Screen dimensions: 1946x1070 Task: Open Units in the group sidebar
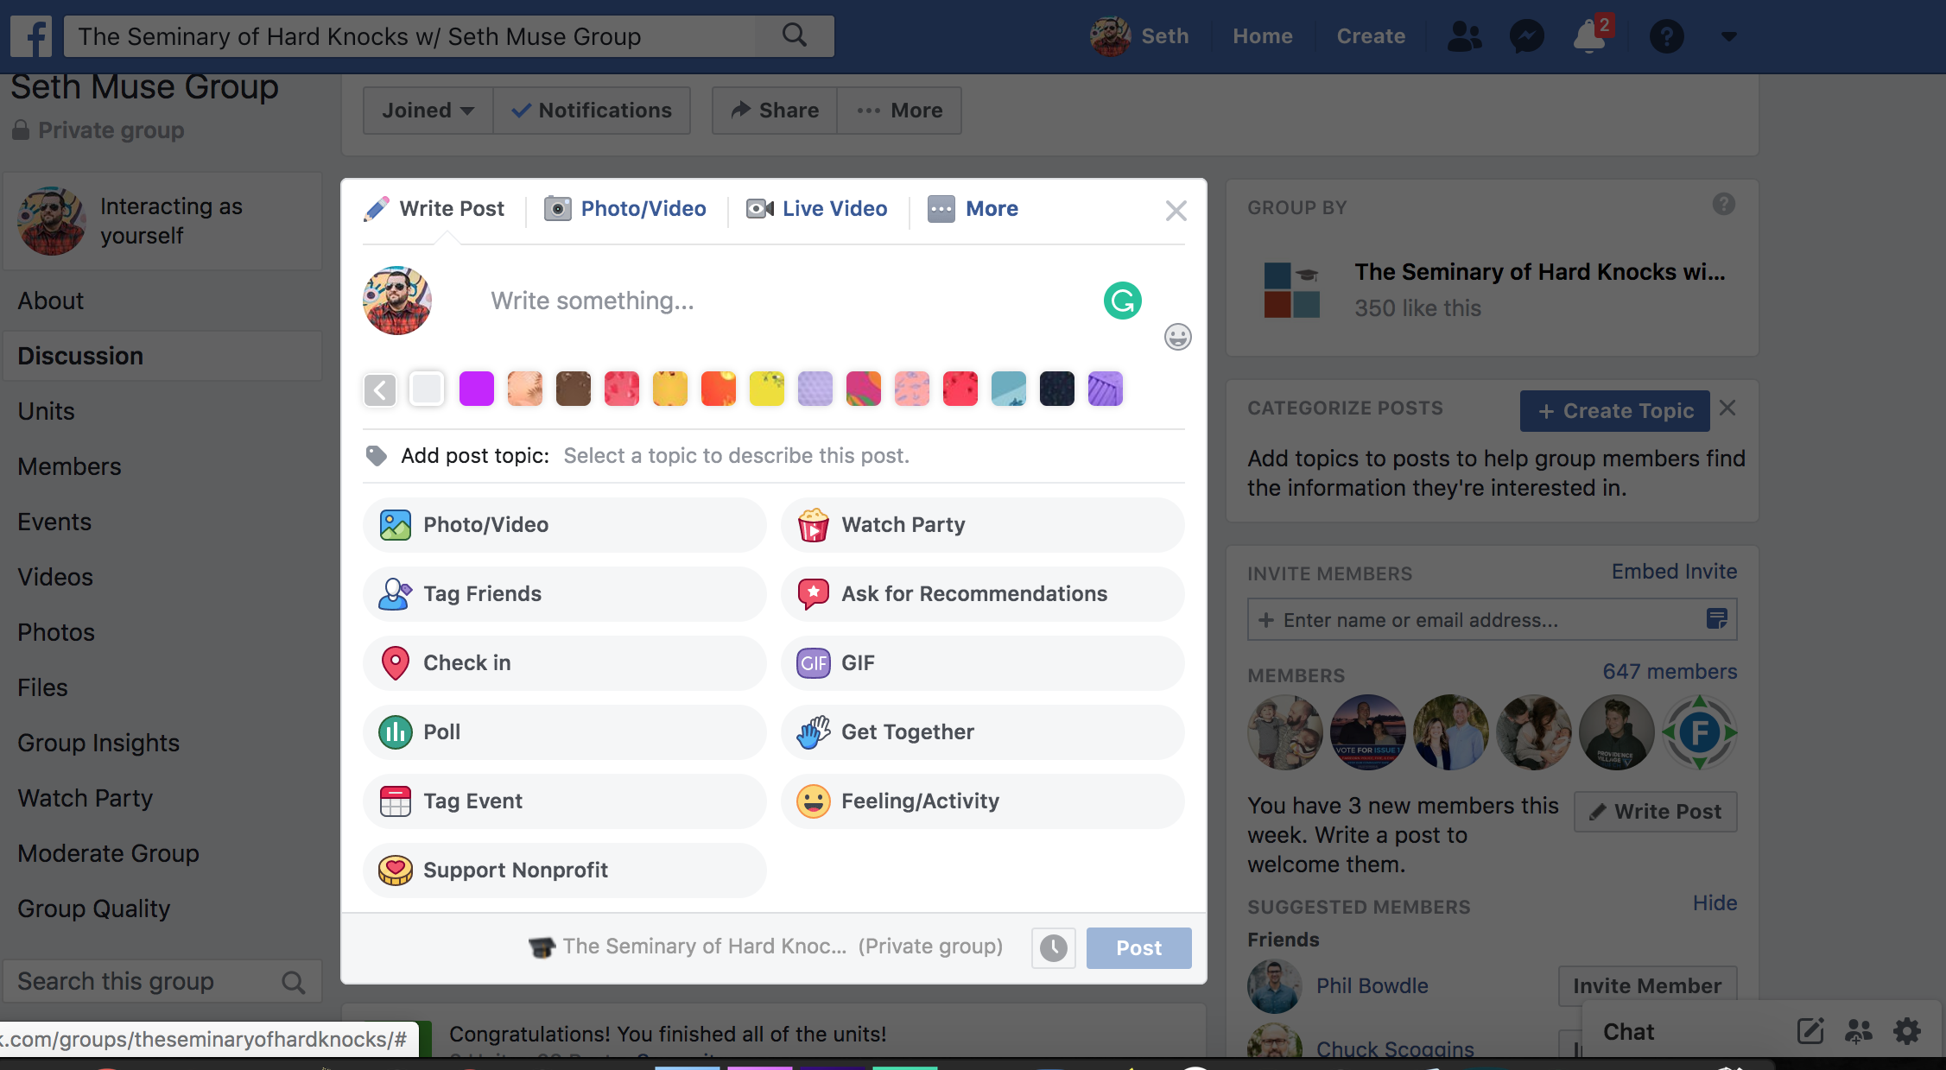click(x=47, y=412)
